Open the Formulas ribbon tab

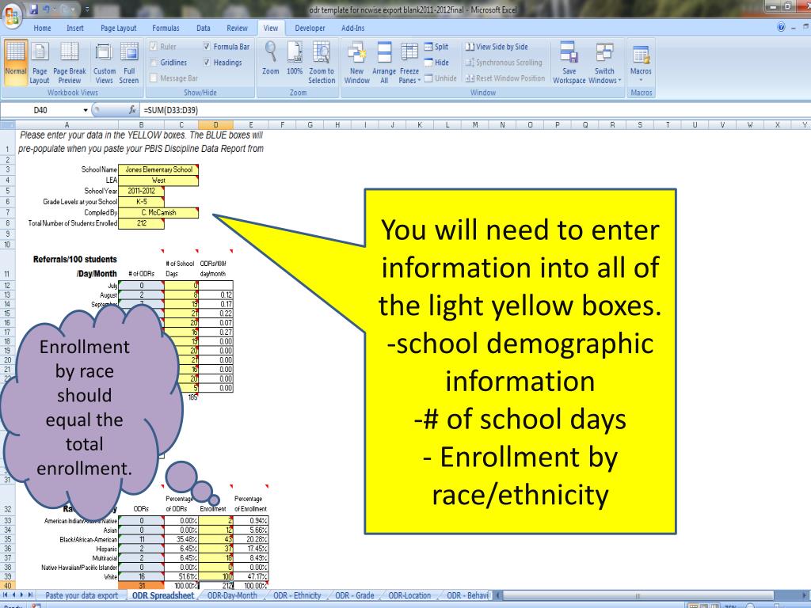point(166,28)
